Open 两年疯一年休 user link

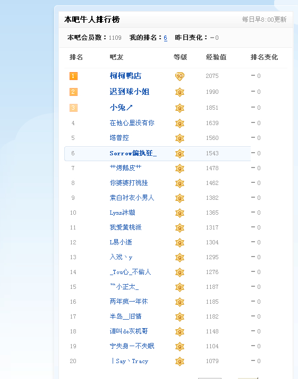pyautogui.click(x=129, y=302)
